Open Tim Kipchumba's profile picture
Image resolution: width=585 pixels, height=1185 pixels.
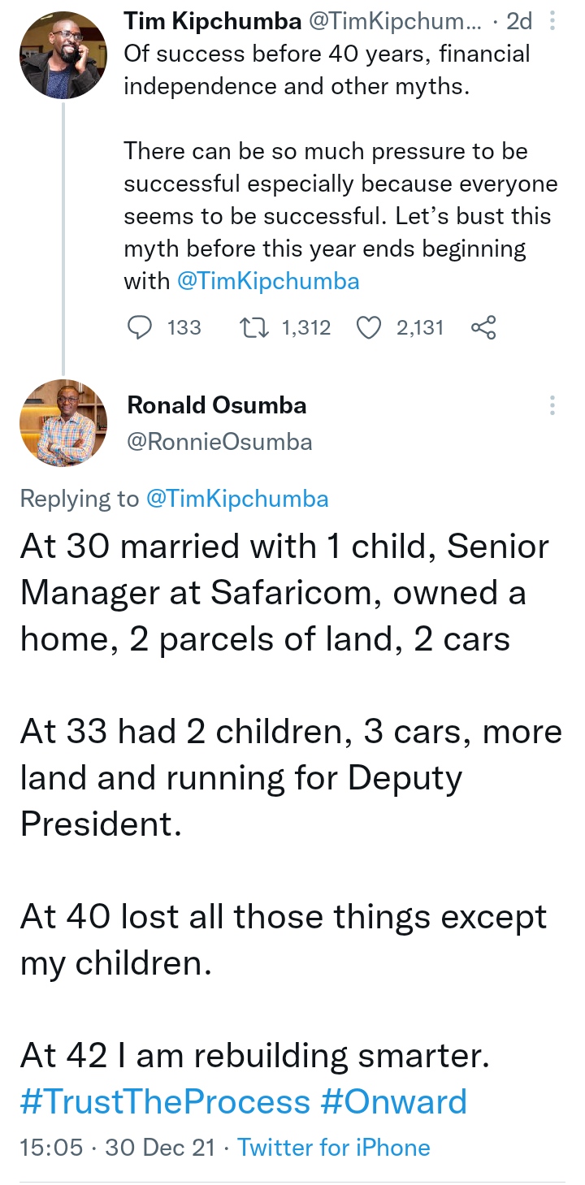click(63, 55)
